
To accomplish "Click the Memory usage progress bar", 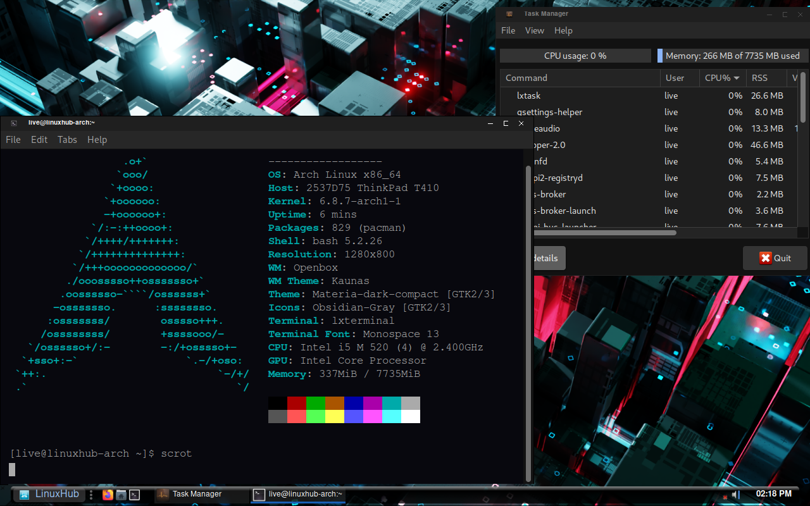I will [732, 56].
